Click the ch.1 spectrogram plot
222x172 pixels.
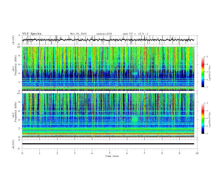[x=108, y=69]
